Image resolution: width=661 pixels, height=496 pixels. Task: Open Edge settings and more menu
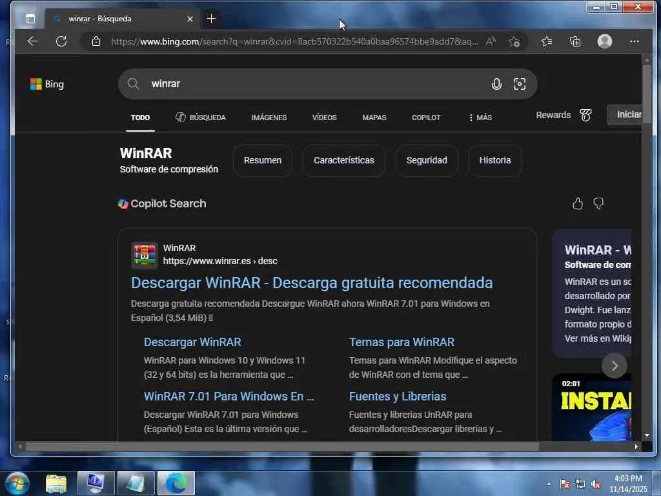635,41
